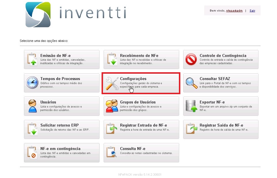Image resolution: width=277 pixels, height=178 pixels.
Task: Click the Emissão de NF-e clipboard icon
Action: (32, 59)
